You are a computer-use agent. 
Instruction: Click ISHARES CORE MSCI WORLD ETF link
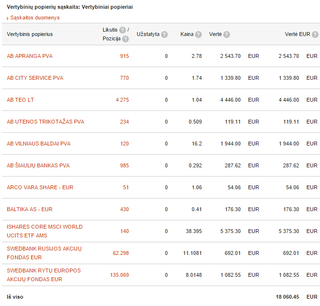(44, 231)
